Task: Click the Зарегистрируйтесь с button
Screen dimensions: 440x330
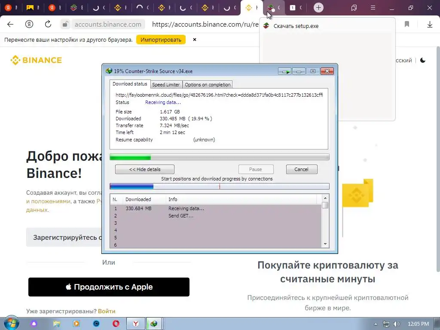Action: click(64, 237)
